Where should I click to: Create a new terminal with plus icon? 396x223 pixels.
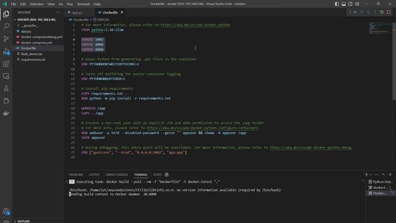(x=366, y=175)
